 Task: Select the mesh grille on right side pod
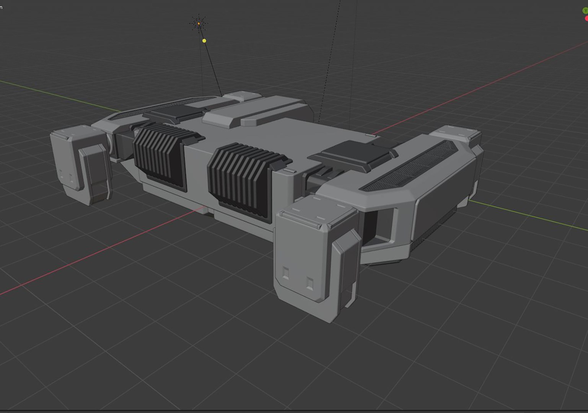tap(409, 166)
